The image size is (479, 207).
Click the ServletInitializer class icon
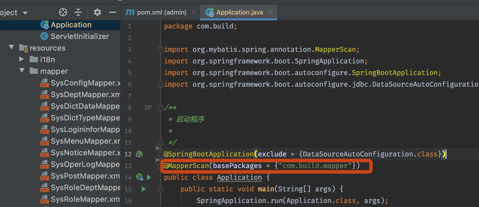coord(44,36)
